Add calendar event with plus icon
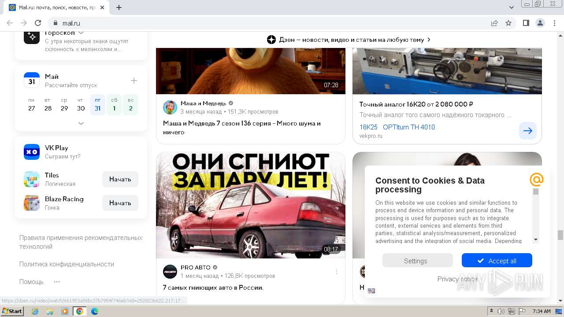 coord(134,81)
